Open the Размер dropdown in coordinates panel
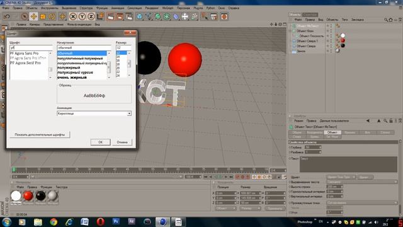 point(250,208)
